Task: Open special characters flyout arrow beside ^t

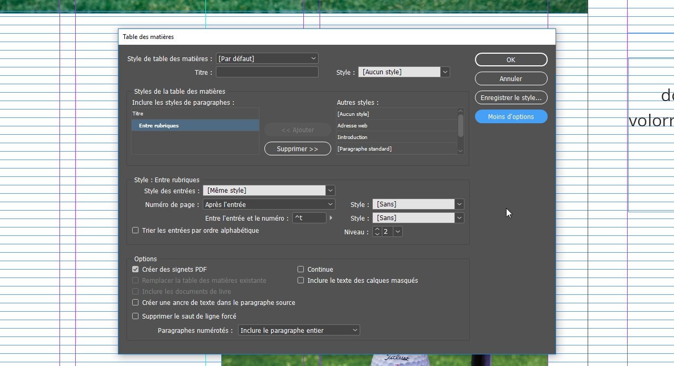Action: point(331,218)
